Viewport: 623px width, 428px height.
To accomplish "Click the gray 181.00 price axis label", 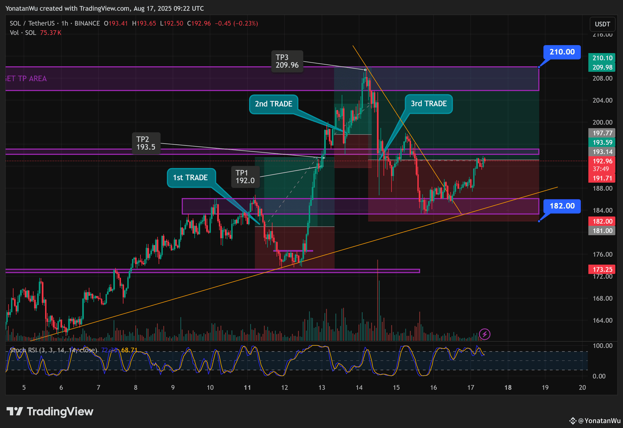I will (x=602, y=231).
